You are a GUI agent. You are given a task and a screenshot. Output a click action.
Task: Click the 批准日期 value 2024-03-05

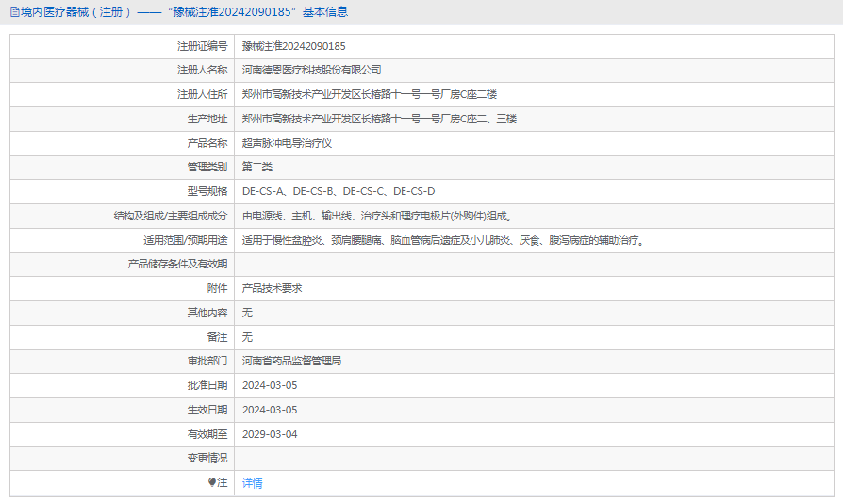pos(270,385)
